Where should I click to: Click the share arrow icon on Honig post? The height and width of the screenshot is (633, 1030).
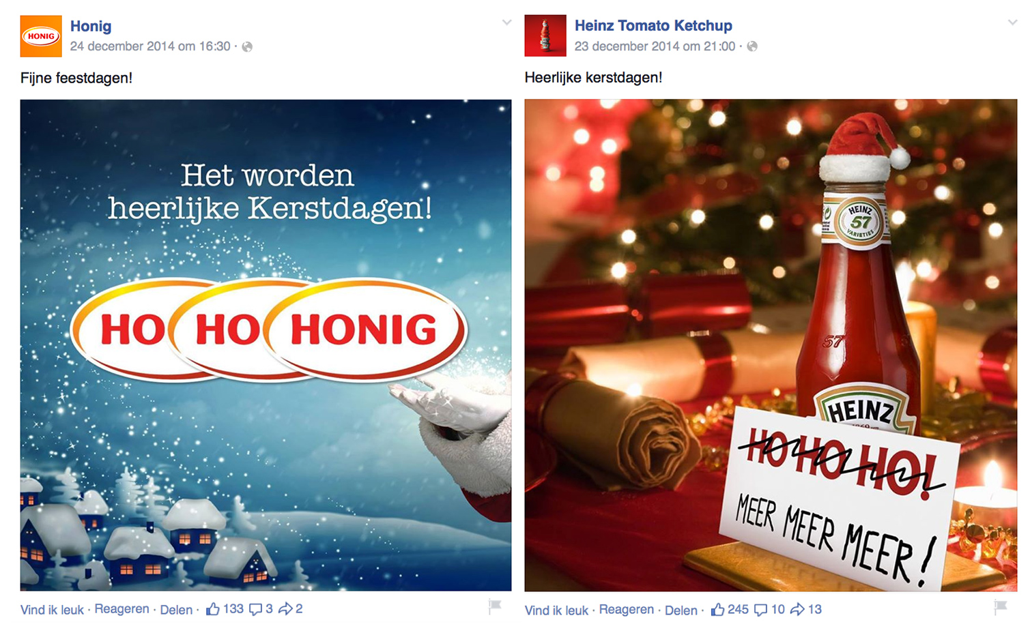click(285, 608)
